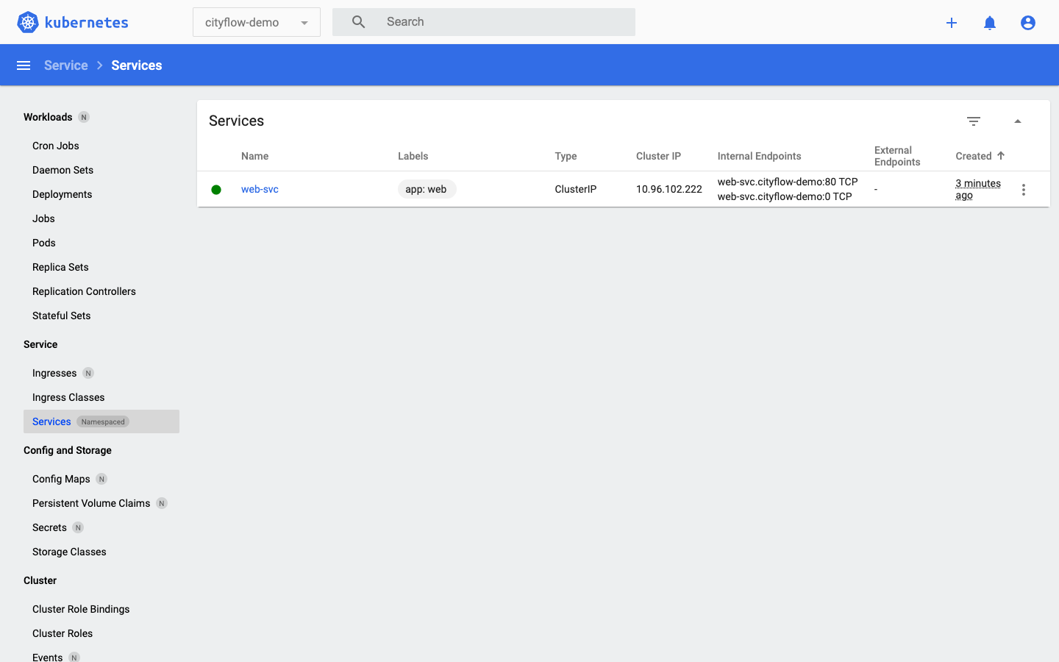
Task: Click the Type column header
Action: click(x=566, y=156)
